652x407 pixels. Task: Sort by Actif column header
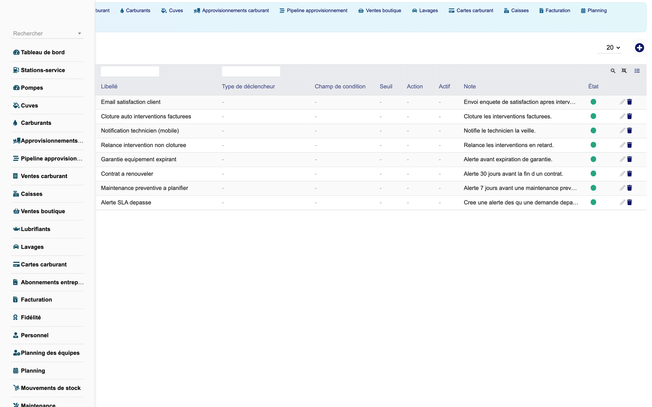pos(444,86)
